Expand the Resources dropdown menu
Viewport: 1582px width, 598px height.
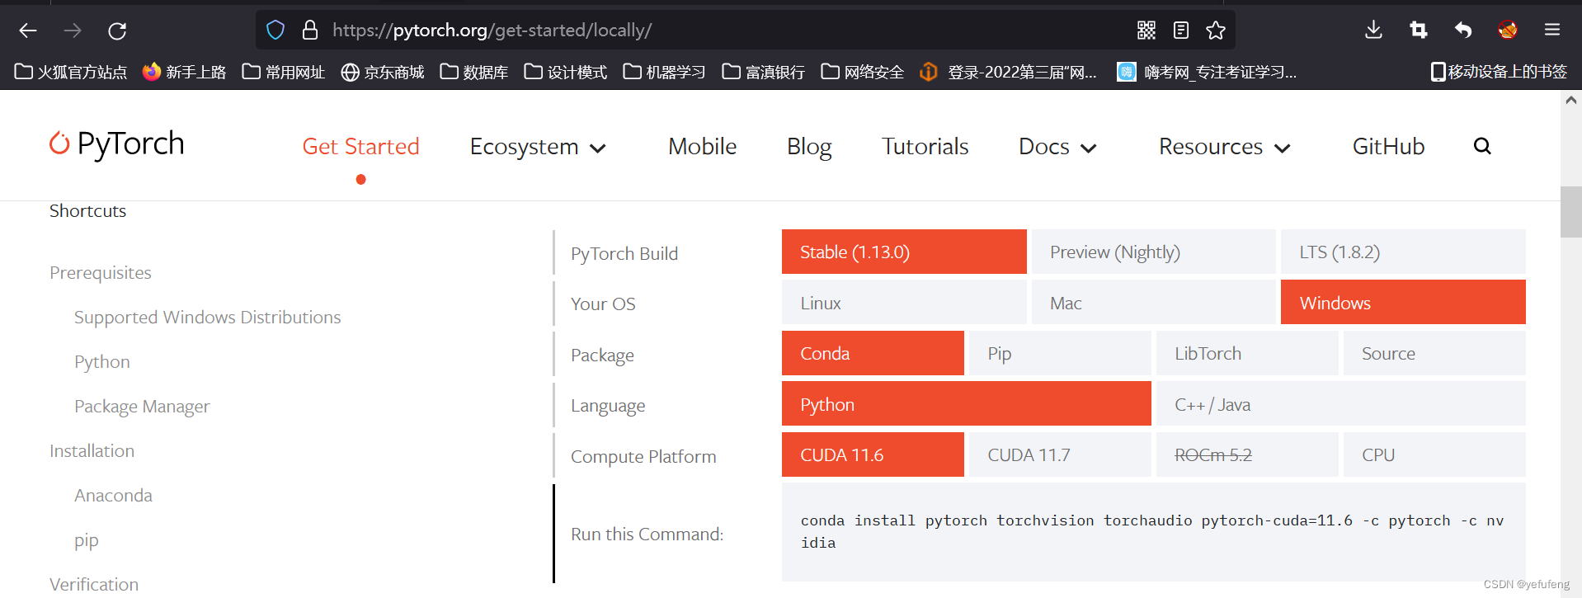pyautogui.click(x=1225, y=147)
